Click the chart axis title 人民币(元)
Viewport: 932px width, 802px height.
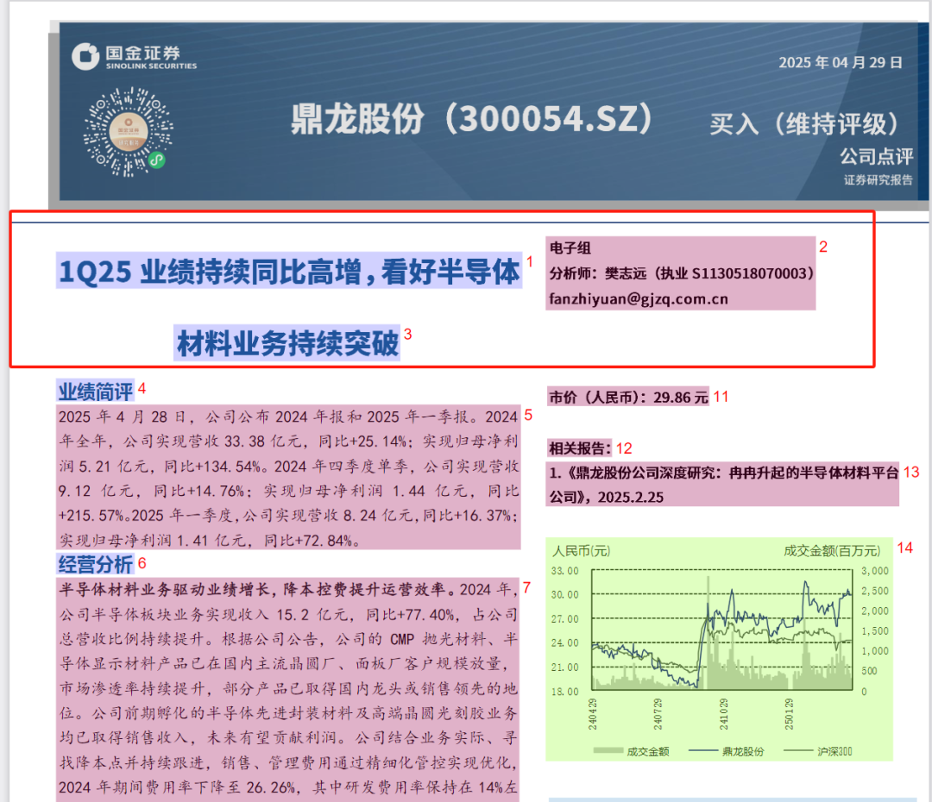(581, 551)
